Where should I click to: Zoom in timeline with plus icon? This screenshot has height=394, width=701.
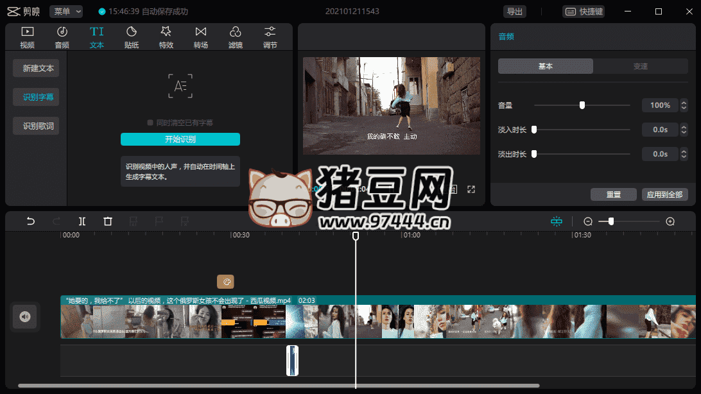click(670, 221)
